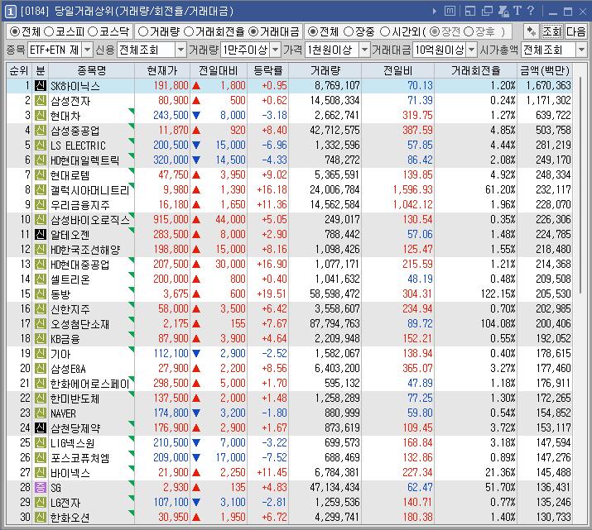Screen dimensions: 592x530
Task: Open the 신용 전체조회 dropdown
Action: [180, 50]
